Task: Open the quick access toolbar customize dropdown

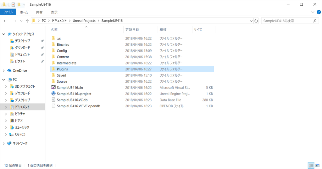Action: (24, 5)
